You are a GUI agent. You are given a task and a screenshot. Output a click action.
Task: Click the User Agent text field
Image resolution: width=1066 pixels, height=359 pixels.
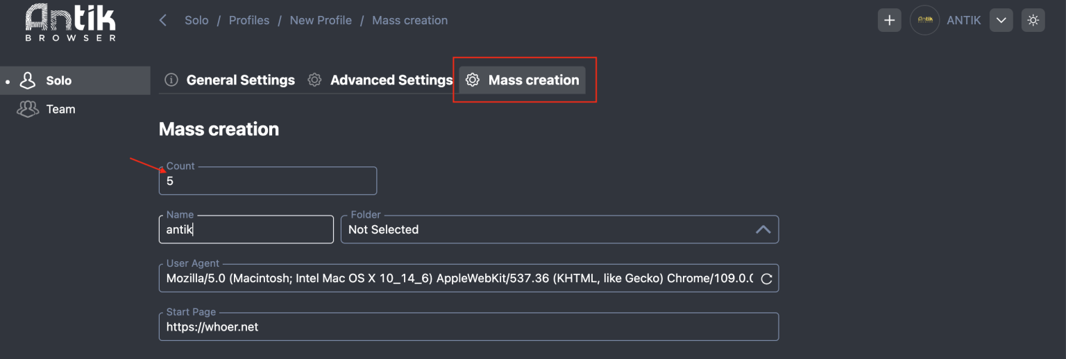pos(458,279)
